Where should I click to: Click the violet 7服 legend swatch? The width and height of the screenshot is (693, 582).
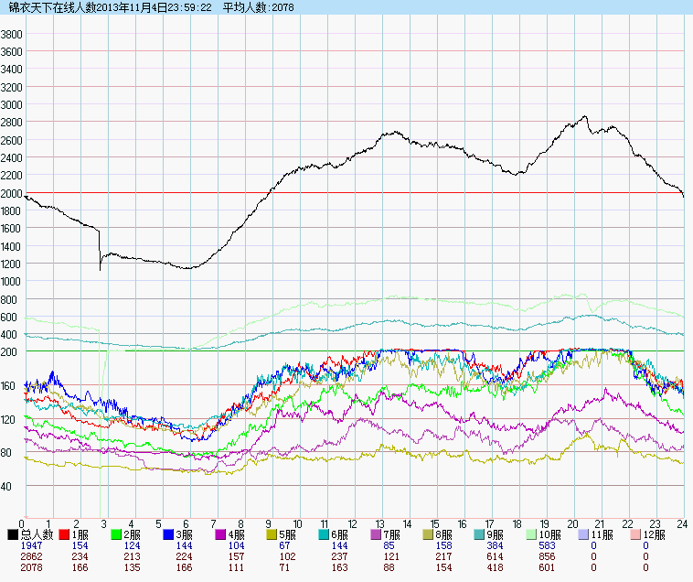378,534
